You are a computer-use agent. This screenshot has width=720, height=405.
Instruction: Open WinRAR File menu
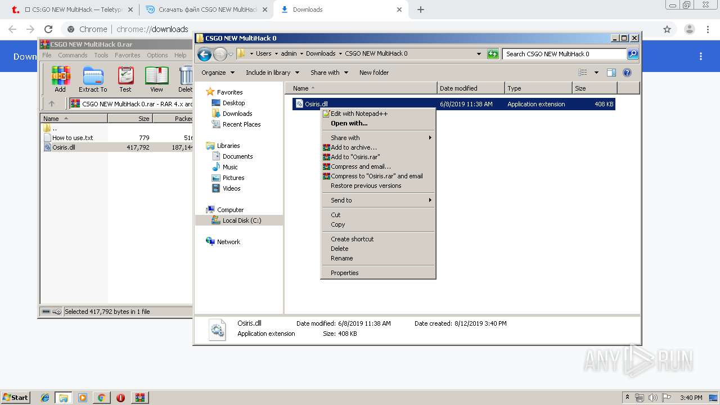click(x=47, y=55)
